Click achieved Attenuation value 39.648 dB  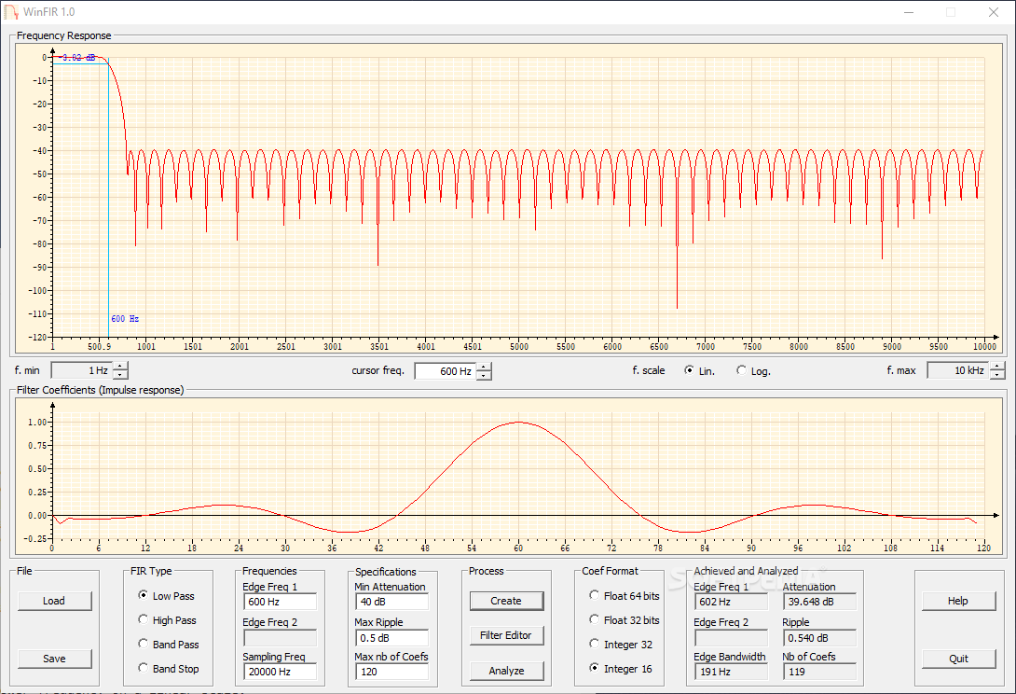click(x=819, y=602)
